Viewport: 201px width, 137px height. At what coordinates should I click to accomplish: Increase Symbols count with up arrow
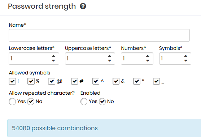185,56
